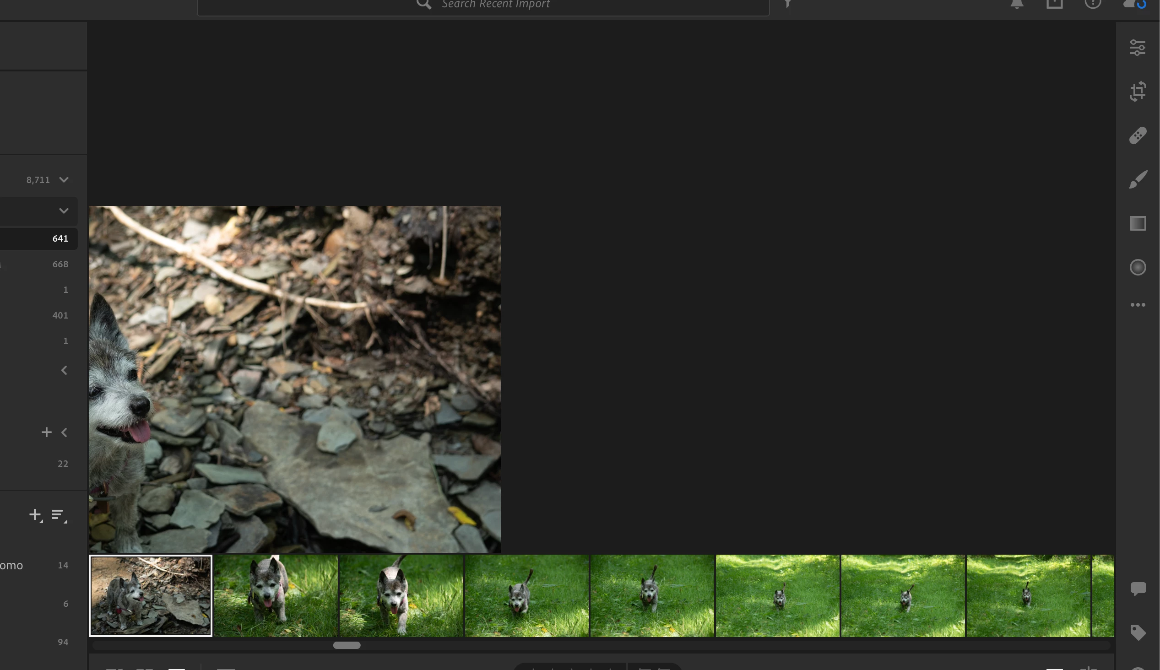Open the Edit sliders panel
The width and height of the screenshot is (1160, 670).
1138,48
